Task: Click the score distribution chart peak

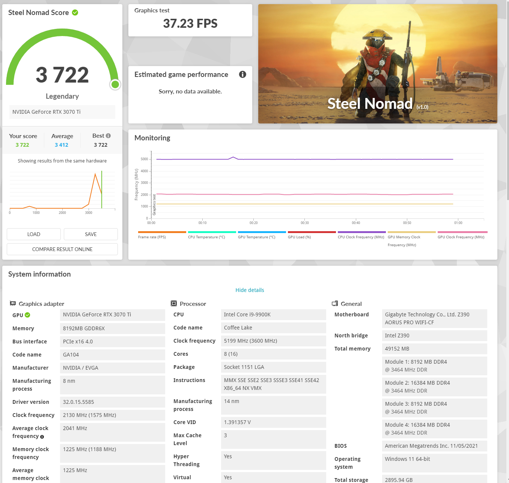Action: (95, 174)
